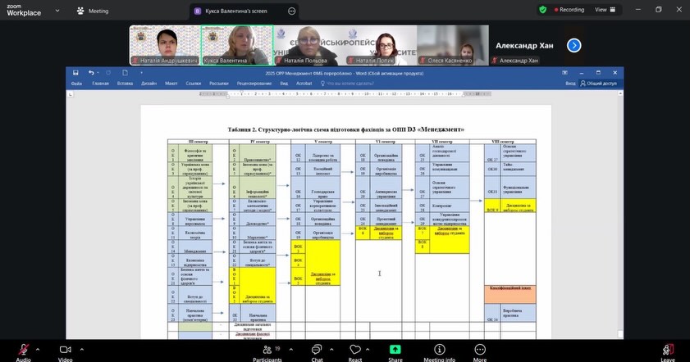Viewport: 690px width, 362px height.
Task: Open the View layout dropdown
Action: tap(604, 10)
